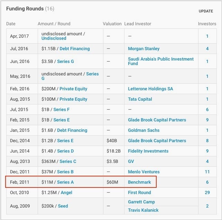The image size is (222, 220).
Task: Open the Travis Kalanick investor link
Action: tap(143, 210)
